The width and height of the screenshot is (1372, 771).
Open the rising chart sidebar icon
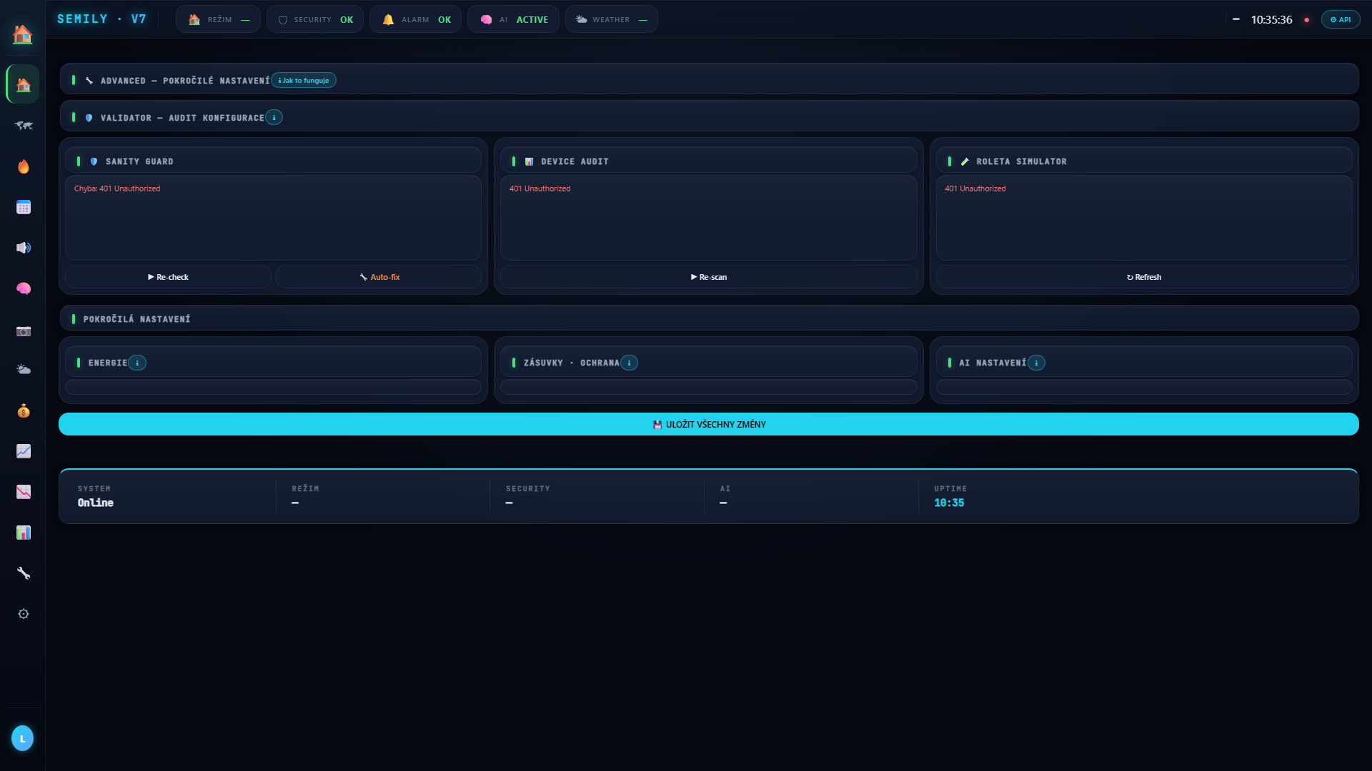[x=24, y=451]
